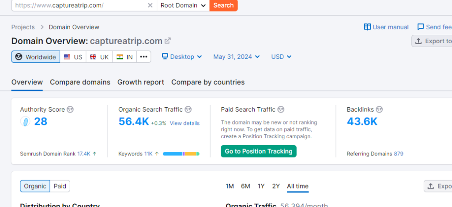The width and height of the screenshot is (452, 207).
Task: Click the keywords position distribution bar
Action: pos(181,154)
